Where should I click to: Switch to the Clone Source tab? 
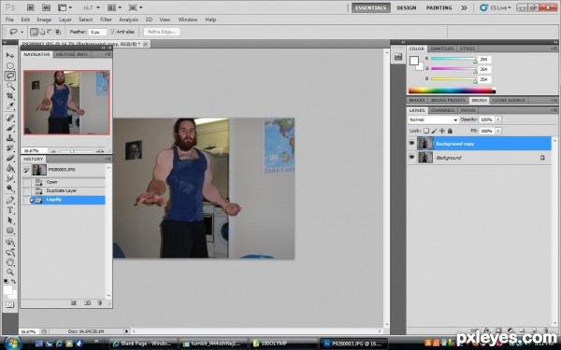pyautogui.click(x=509, y=101)
